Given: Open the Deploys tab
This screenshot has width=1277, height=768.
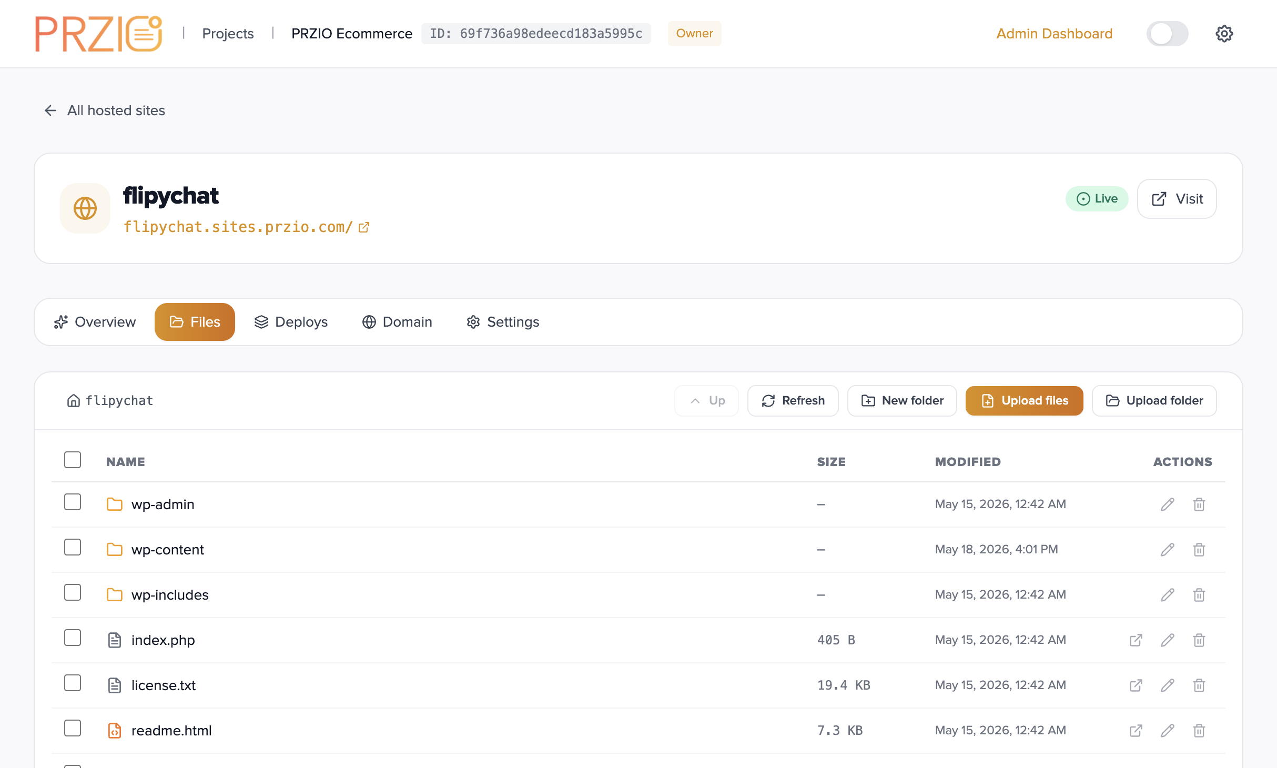Looking at the screenshot, I should coord(291,322).
